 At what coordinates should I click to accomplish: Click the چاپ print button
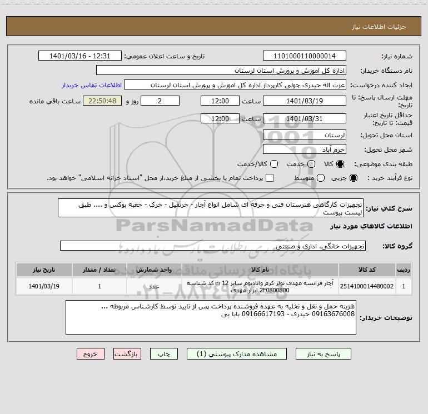[164, 354]
